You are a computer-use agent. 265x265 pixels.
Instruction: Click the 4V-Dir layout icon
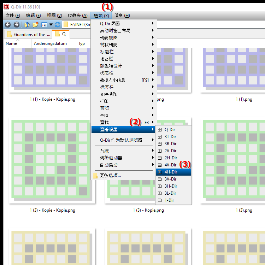click(160, 165)
